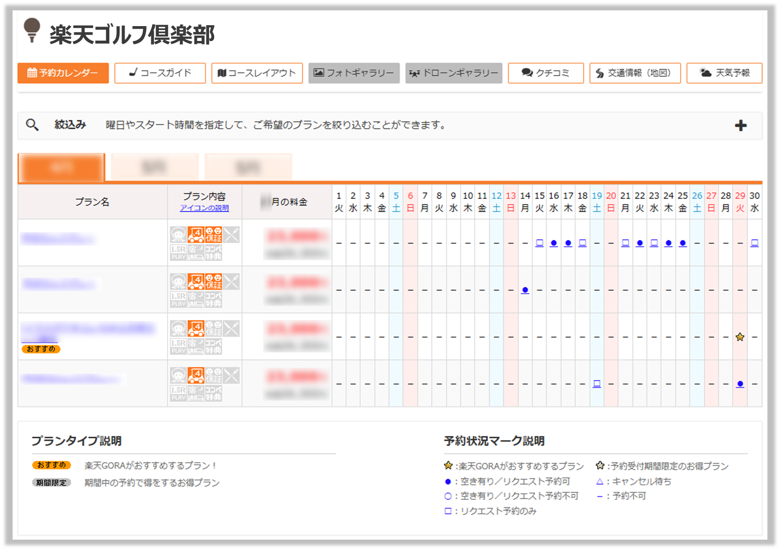Click the gold star offer mark on day 29
780x550 pixels.
pos(740,336)
